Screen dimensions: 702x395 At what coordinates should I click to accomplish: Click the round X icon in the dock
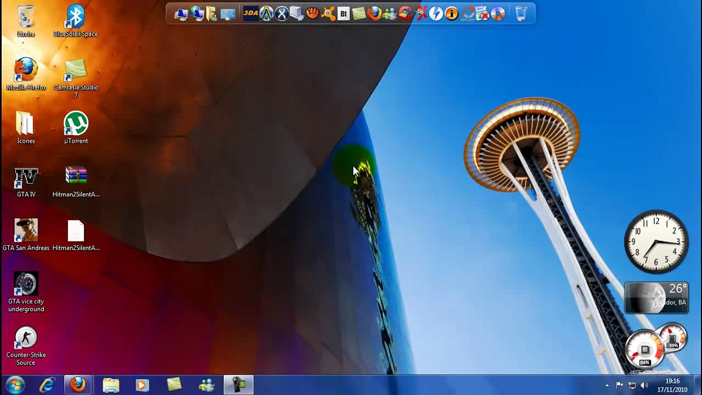tap(282, 14)
